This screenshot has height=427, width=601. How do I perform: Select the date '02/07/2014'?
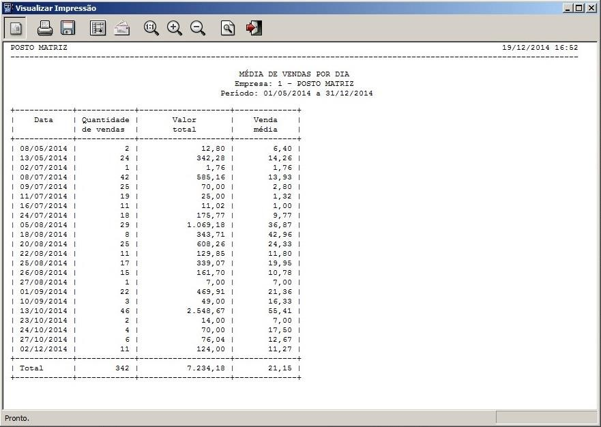click(x=43, y=168)
